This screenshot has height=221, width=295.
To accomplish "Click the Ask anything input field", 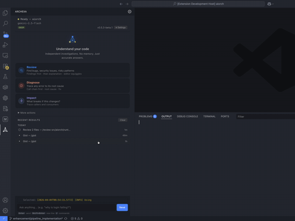I will coord(66,207).
